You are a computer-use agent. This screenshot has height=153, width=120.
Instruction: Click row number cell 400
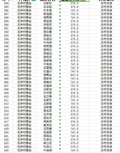pyautogui.click(x=6, y=60)
